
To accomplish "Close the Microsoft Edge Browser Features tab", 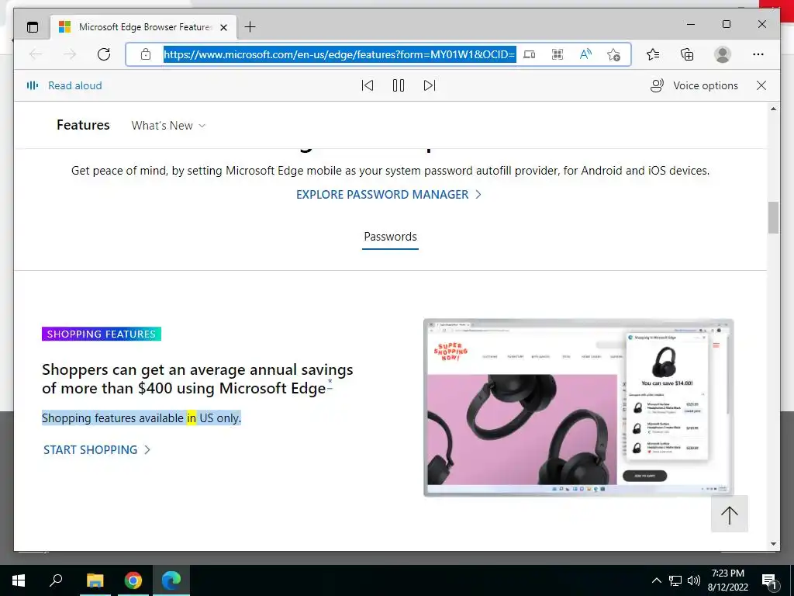I will point(223,27).
